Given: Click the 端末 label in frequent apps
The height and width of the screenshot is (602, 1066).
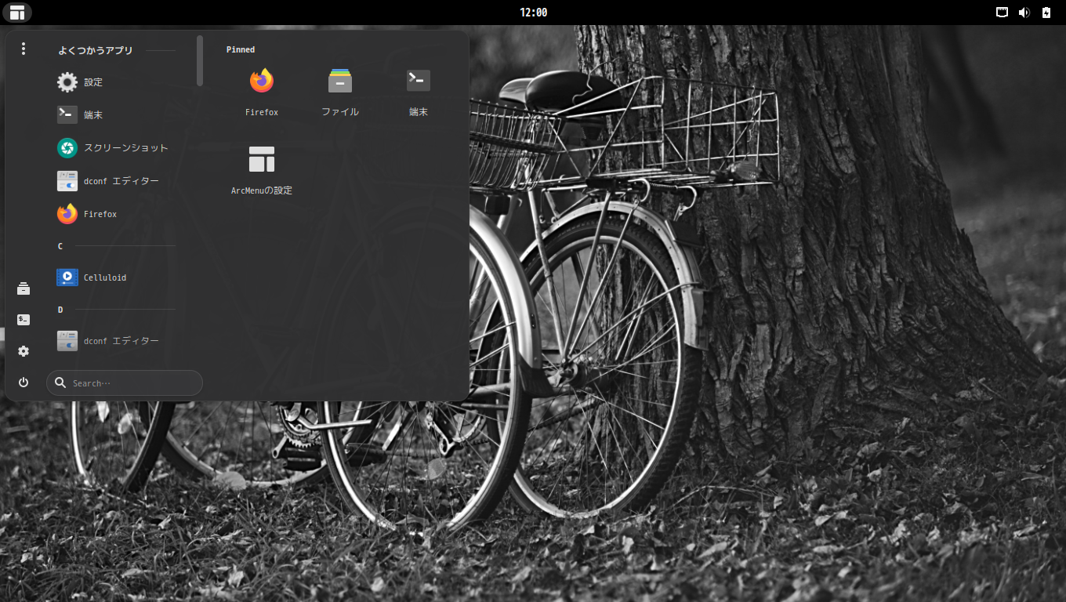Looking at the screenshot, I should pyautogui.click(x=93, y=115).
